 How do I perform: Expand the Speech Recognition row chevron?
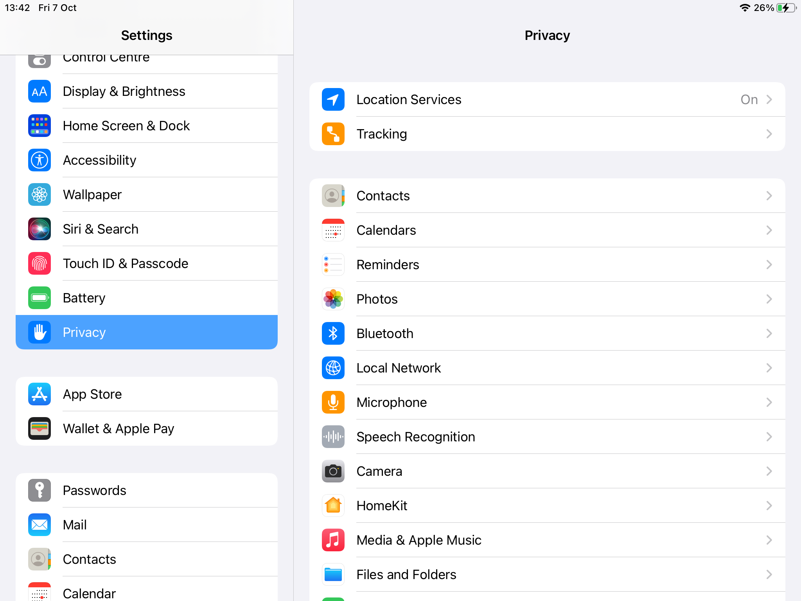point(769,437)
